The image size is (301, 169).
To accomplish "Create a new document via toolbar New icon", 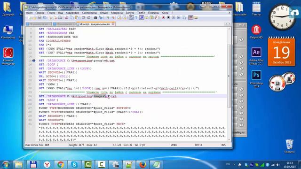I will click(30, 18).
